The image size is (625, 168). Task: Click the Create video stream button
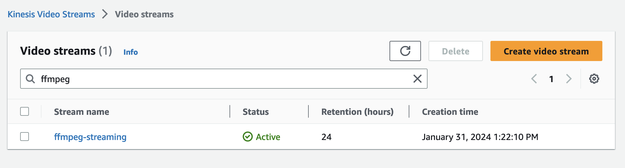pos(546,51)
